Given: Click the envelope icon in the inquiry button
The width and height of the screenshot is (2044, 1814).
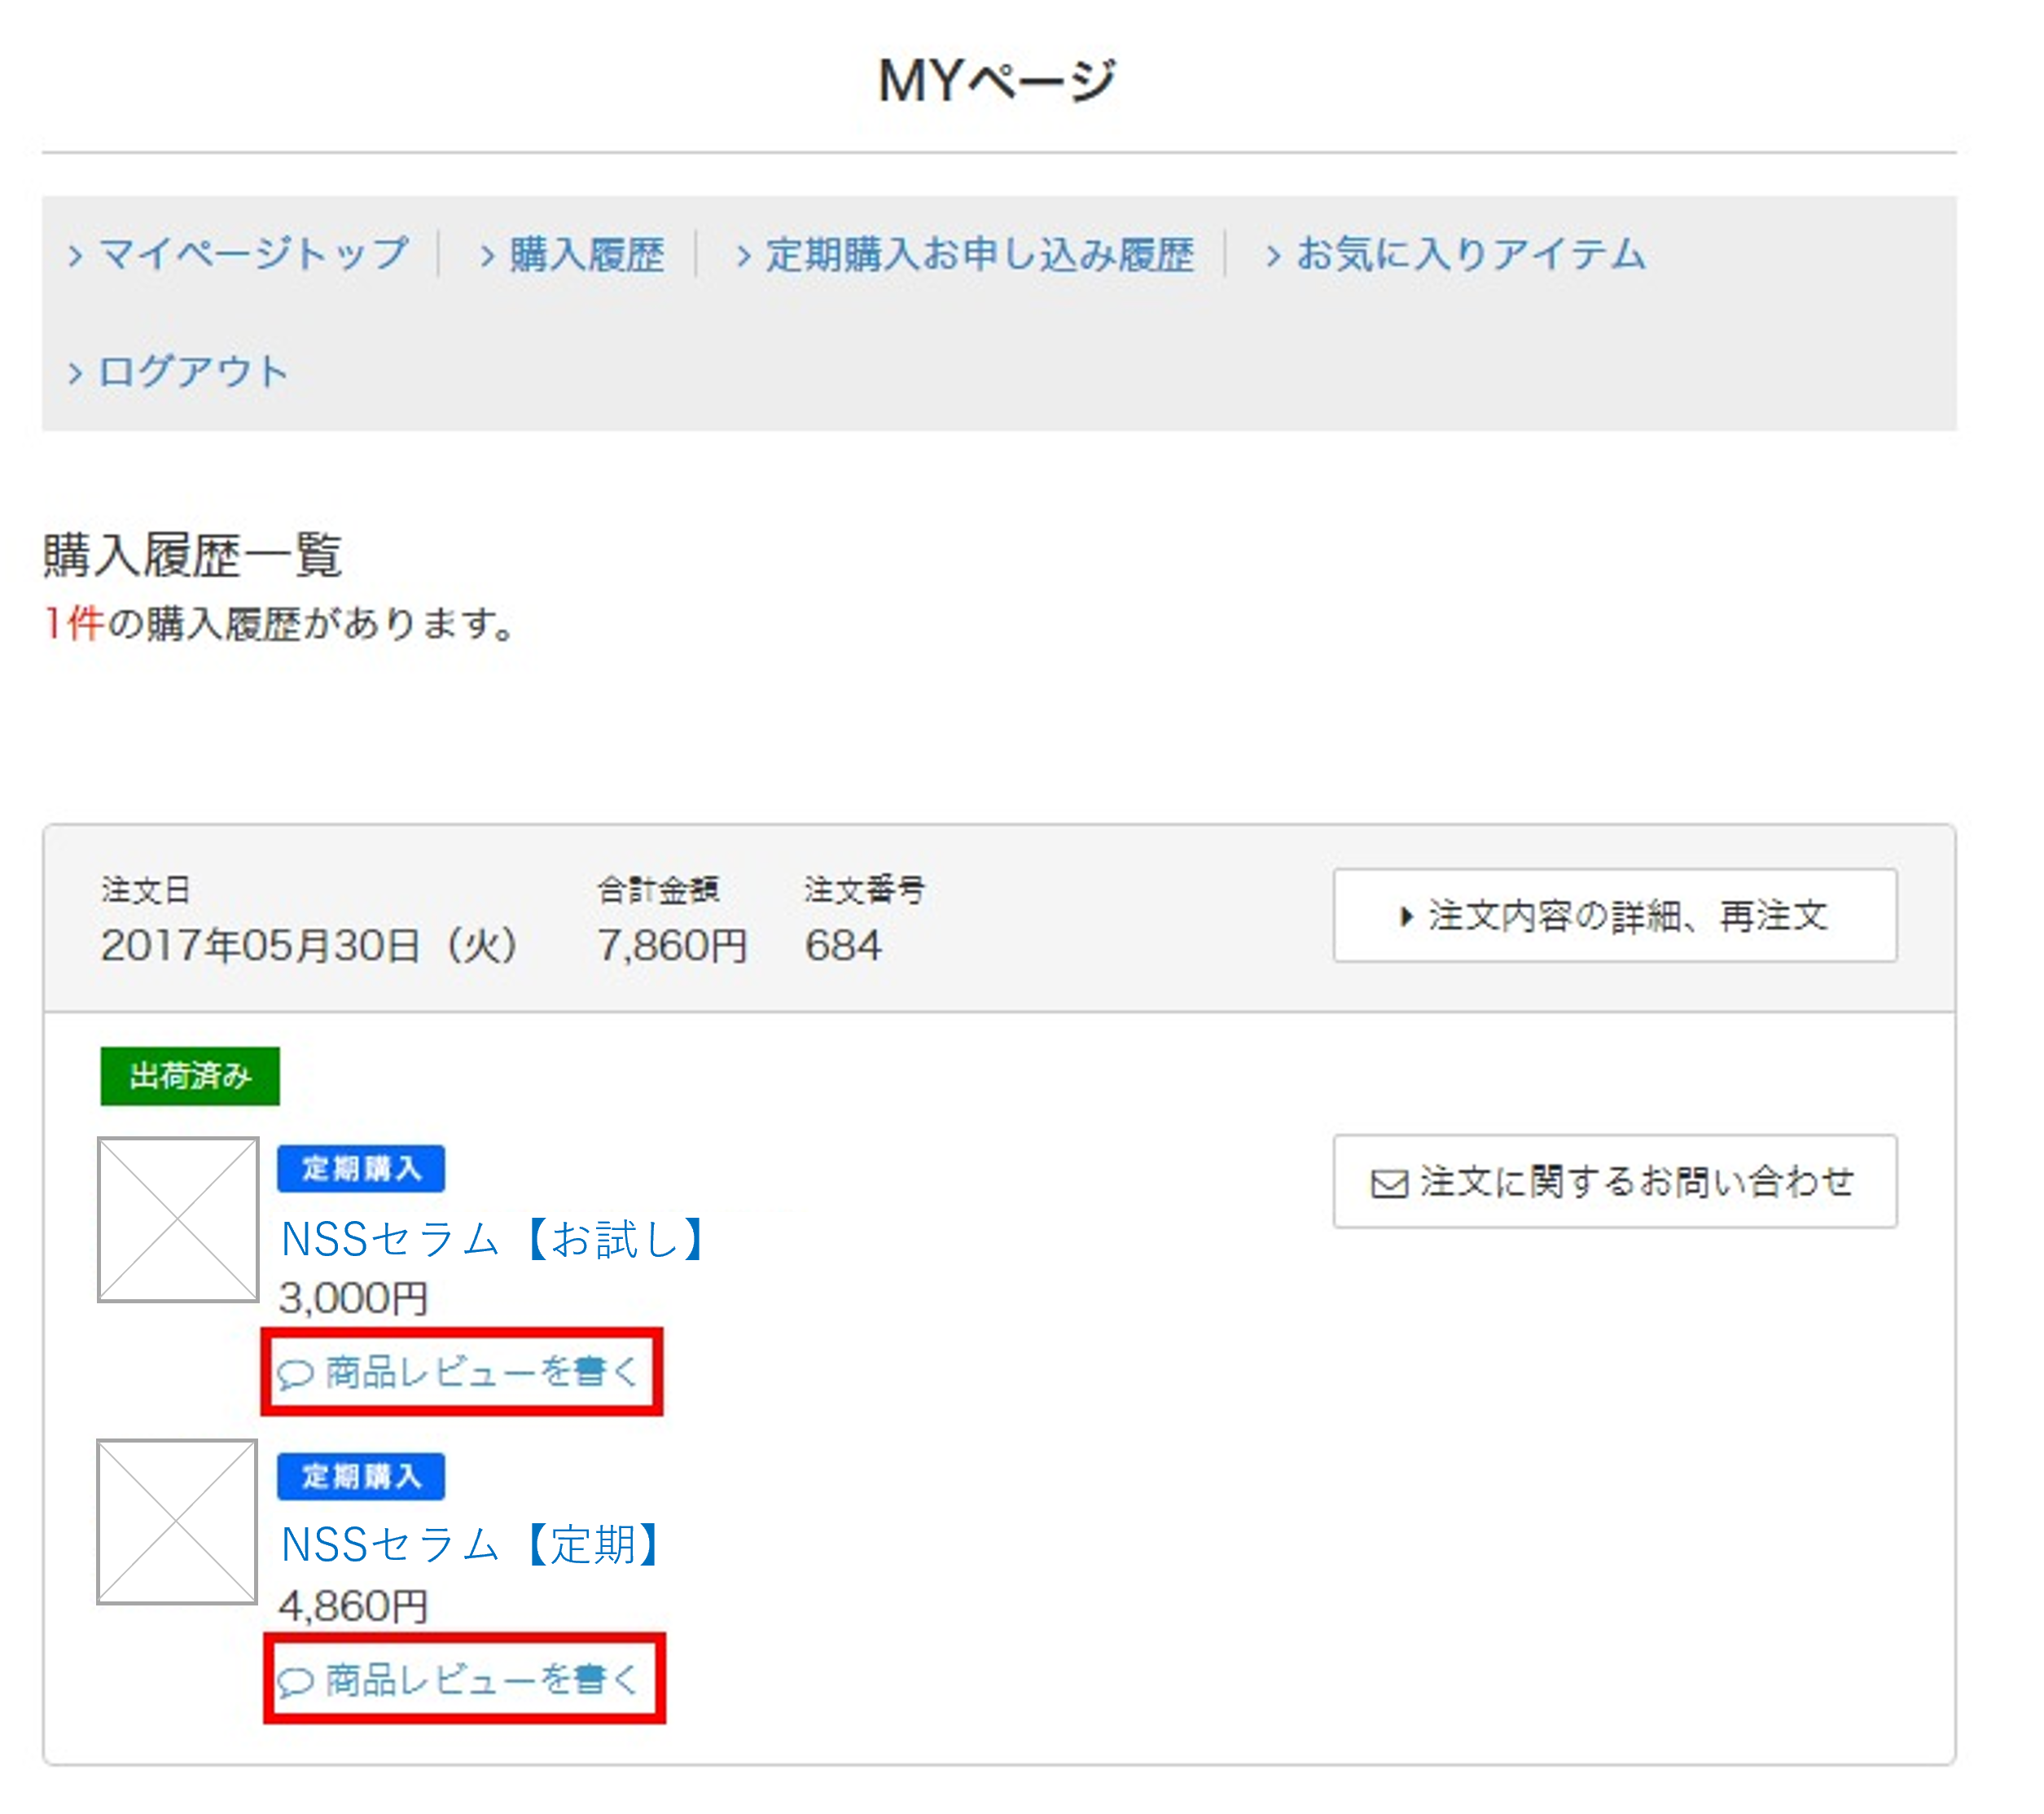Looking at the screenshot, I should point(1389,1184).
